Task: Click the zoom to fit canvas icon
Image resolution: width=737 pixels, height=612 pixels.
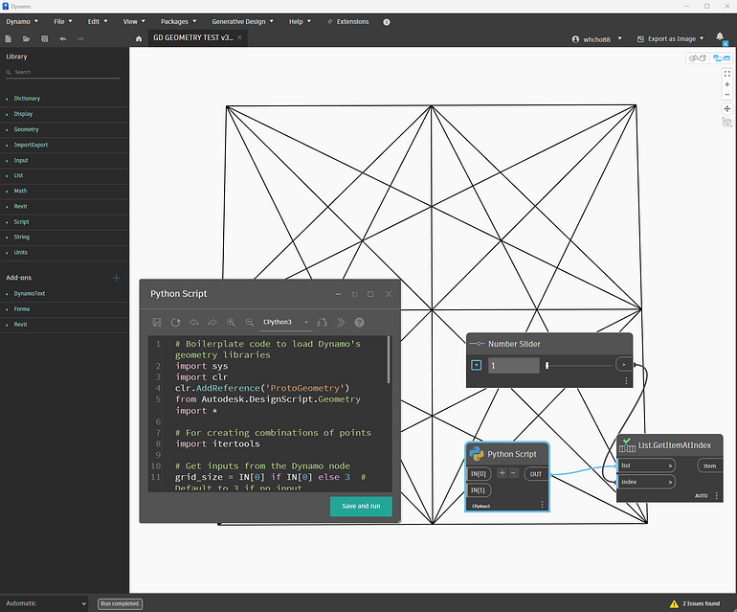Action: tap(727, 74)
